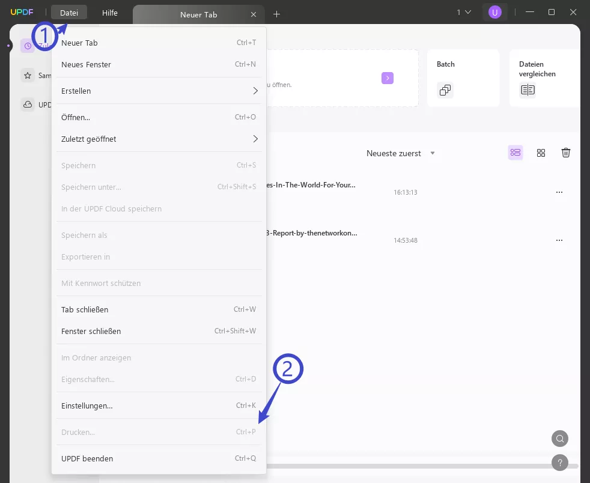This screenshot has width=590, height=483.
Task: Click the starred files star icon
Action: (x=28, y=76)
